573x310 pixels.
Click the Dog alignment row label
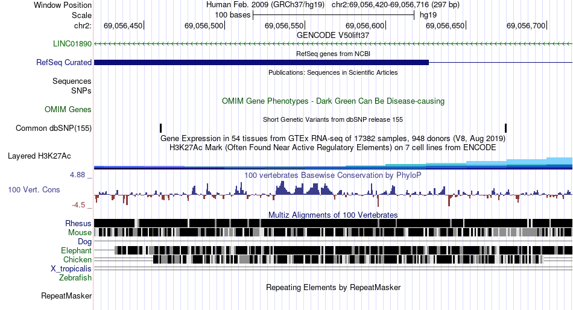[x=84, y=242]
